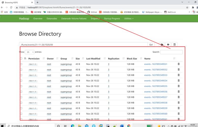Click the cut and paste icon
198x127 pixels.
(175, 44)
